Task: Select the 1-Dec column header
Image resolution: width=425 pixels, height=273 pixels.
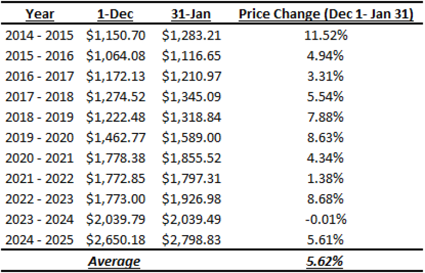Action: 116,14
